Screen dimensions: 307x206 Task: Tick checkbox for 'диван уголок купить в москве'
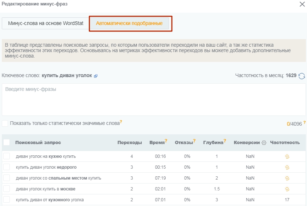pyautogui.click(x=7, y=189)
